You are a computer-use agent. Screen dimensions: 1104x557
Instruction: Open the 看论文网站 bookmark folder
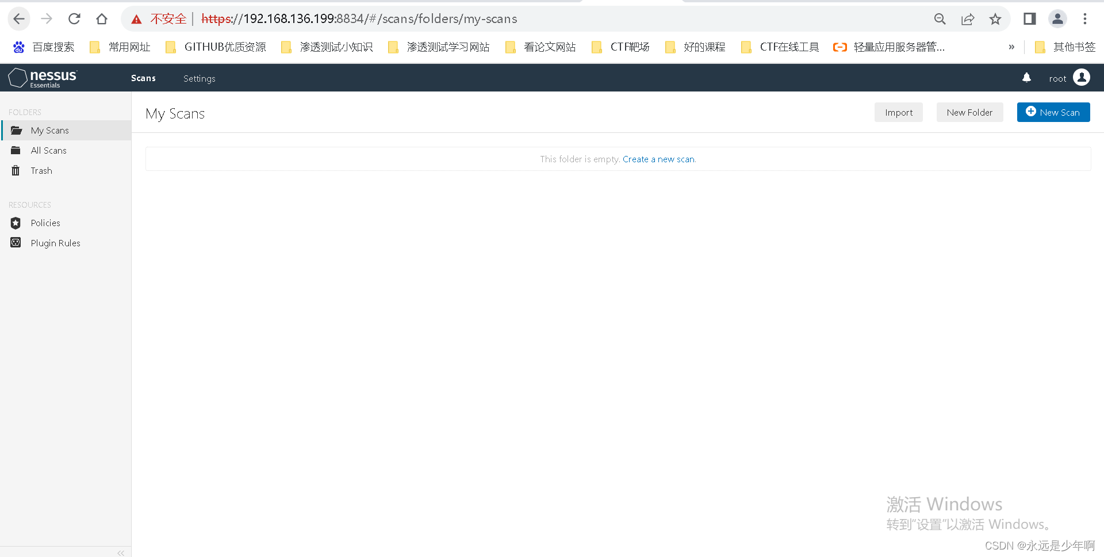point(540,47)
